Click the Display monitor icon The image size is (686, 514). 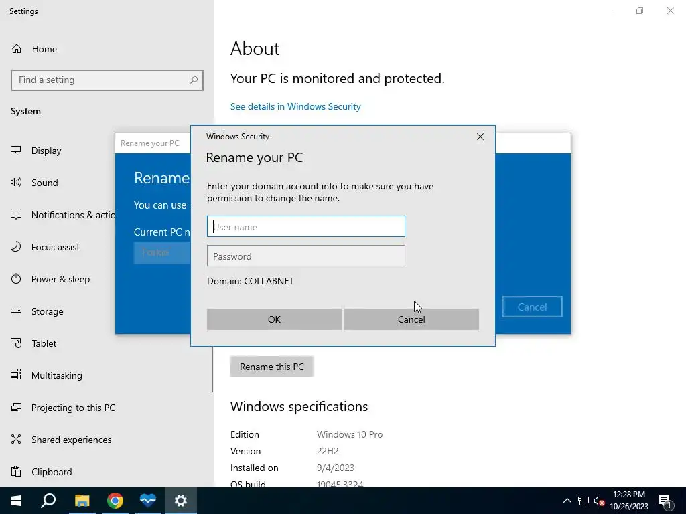[x=16, y=151]
